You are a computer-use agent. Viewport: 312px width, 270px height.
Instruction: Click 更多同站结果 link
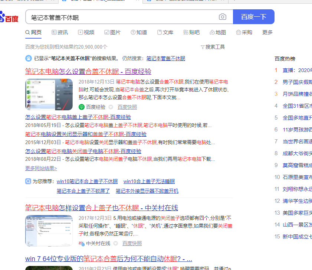pyautogui.click(x=41, y=168)
